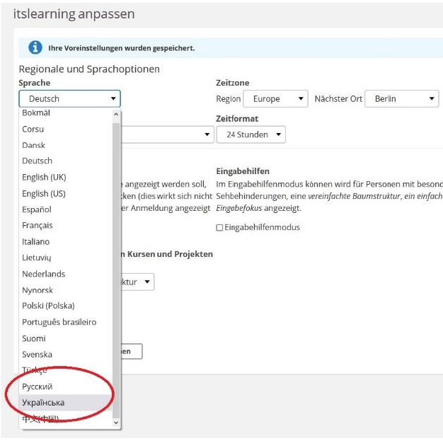
Task: Pick Español from the language options
Action: coord(37,209)
